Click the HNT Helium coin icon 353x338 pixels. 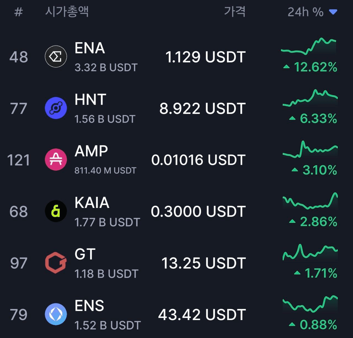pyautogui.click(x=56, y=108)
